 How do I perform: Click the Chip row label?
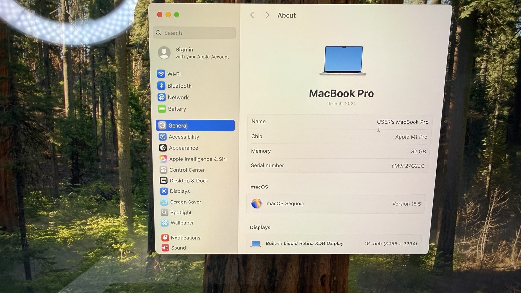257,136
